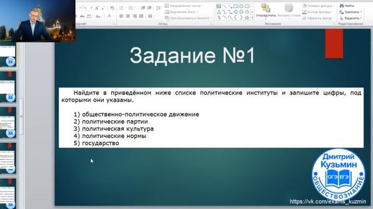373x209 pixels.
Task: Align text to the left
Action: tap(121, 16)
